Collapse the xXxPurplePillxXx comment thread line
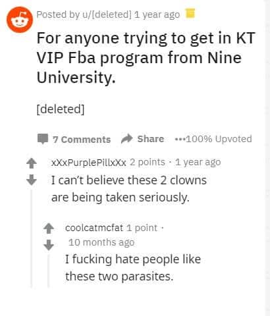This screenshot has width=270, height=316. tap(31, 238)
